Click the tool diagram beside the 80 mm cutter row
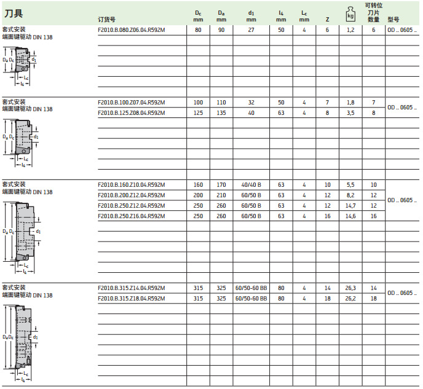 coord(20,68)
